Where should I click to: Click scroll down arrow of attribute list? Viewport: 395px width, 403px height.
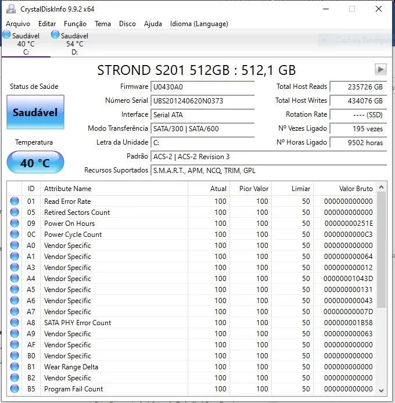382,390
